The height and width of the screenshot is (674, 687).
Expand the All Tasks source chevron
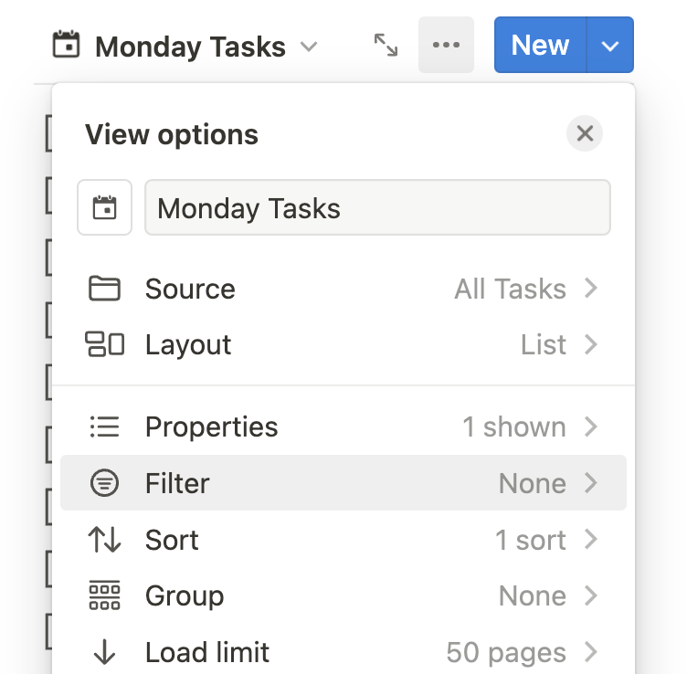coord(591,289)
